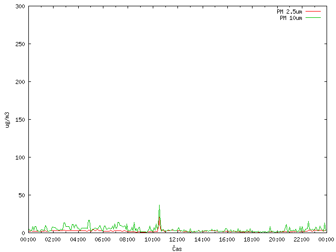The height and width of the screenshot is (252, 336).
Task: Click the green PM 10um legend line
Action: point(313,18)
